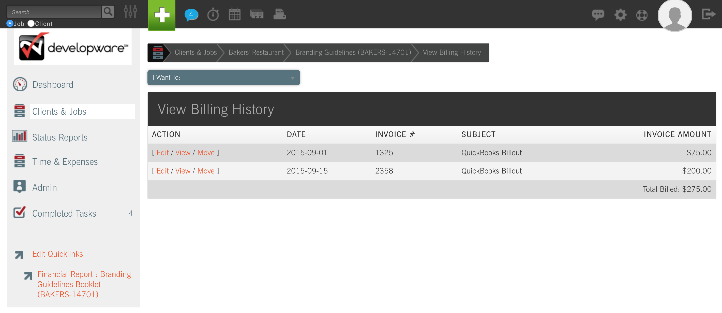Click the INVOICE # column header
Viewport: 722px width, 313px height.
[395, 134]
